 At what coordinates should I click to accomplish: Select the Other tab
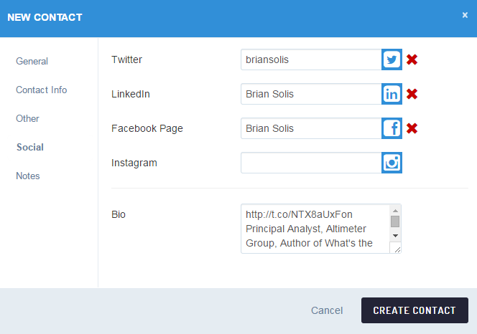pyautogui.click(x=28, y=118)
